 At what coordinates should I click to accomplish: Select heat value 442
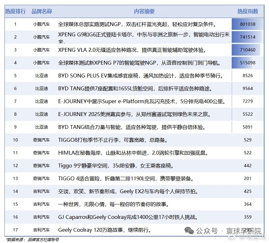[248, 166]
